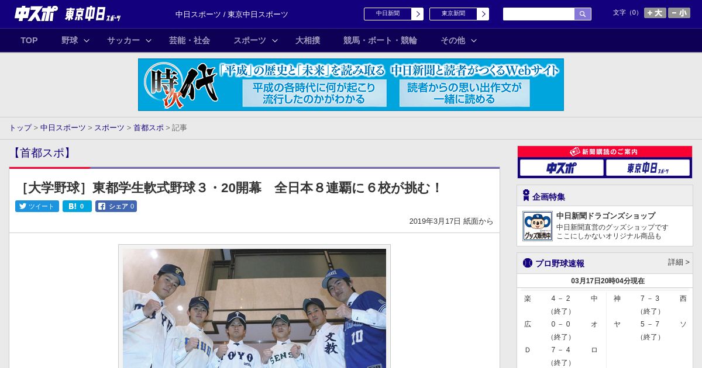Click the プロ野球速報 baseball icon
The image size is (702, 368).
(x=527, y=263)
